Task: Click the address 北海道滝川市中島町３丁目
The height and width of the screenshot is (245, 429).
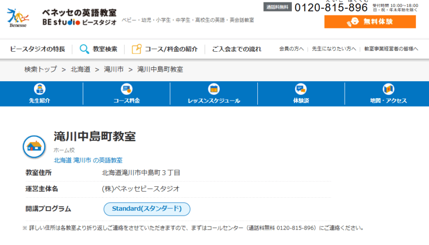Action: point(141,173)
